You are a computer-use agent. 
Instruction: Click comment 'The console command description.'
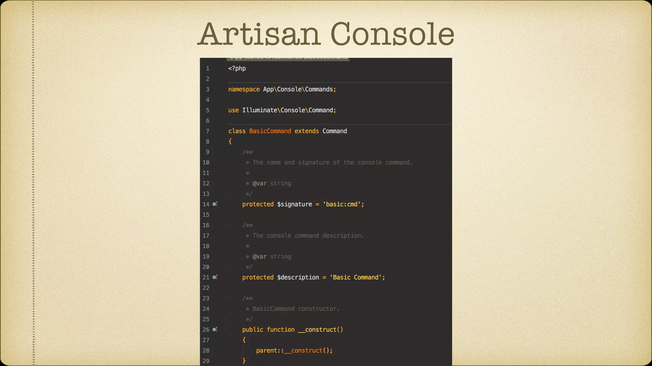pos(308,235)
